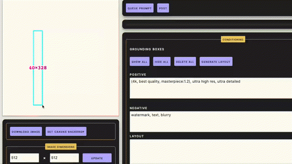This screenshot has width=292, height=164.
Task: Delete all grounding boxes
Action: click(x=185, y=62)
